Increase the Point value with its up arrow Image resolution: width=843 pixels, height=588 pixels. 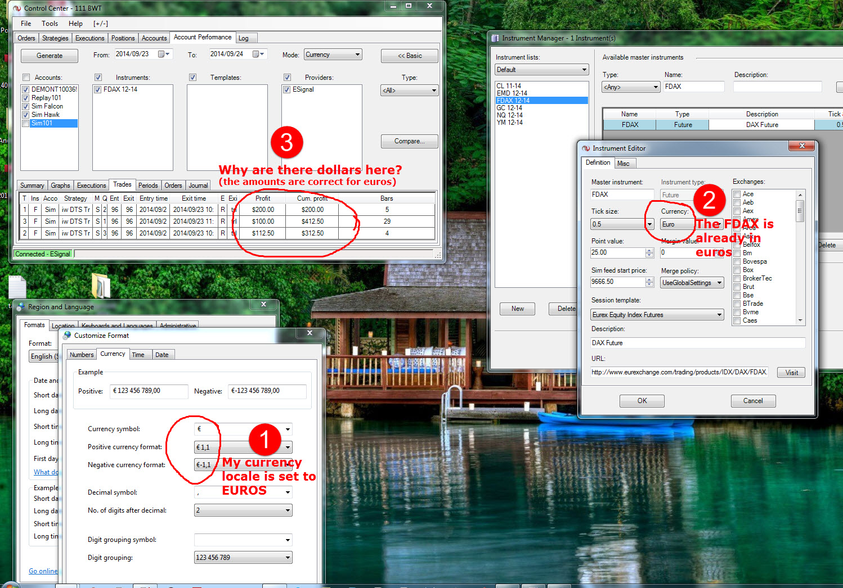(649, 250)
